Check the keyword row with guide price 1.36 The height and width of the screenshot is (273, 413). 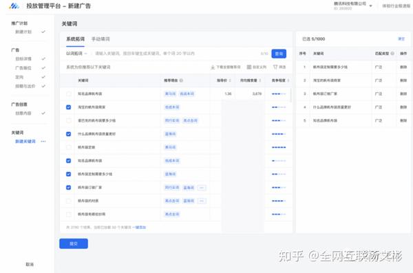click(68, 94)
